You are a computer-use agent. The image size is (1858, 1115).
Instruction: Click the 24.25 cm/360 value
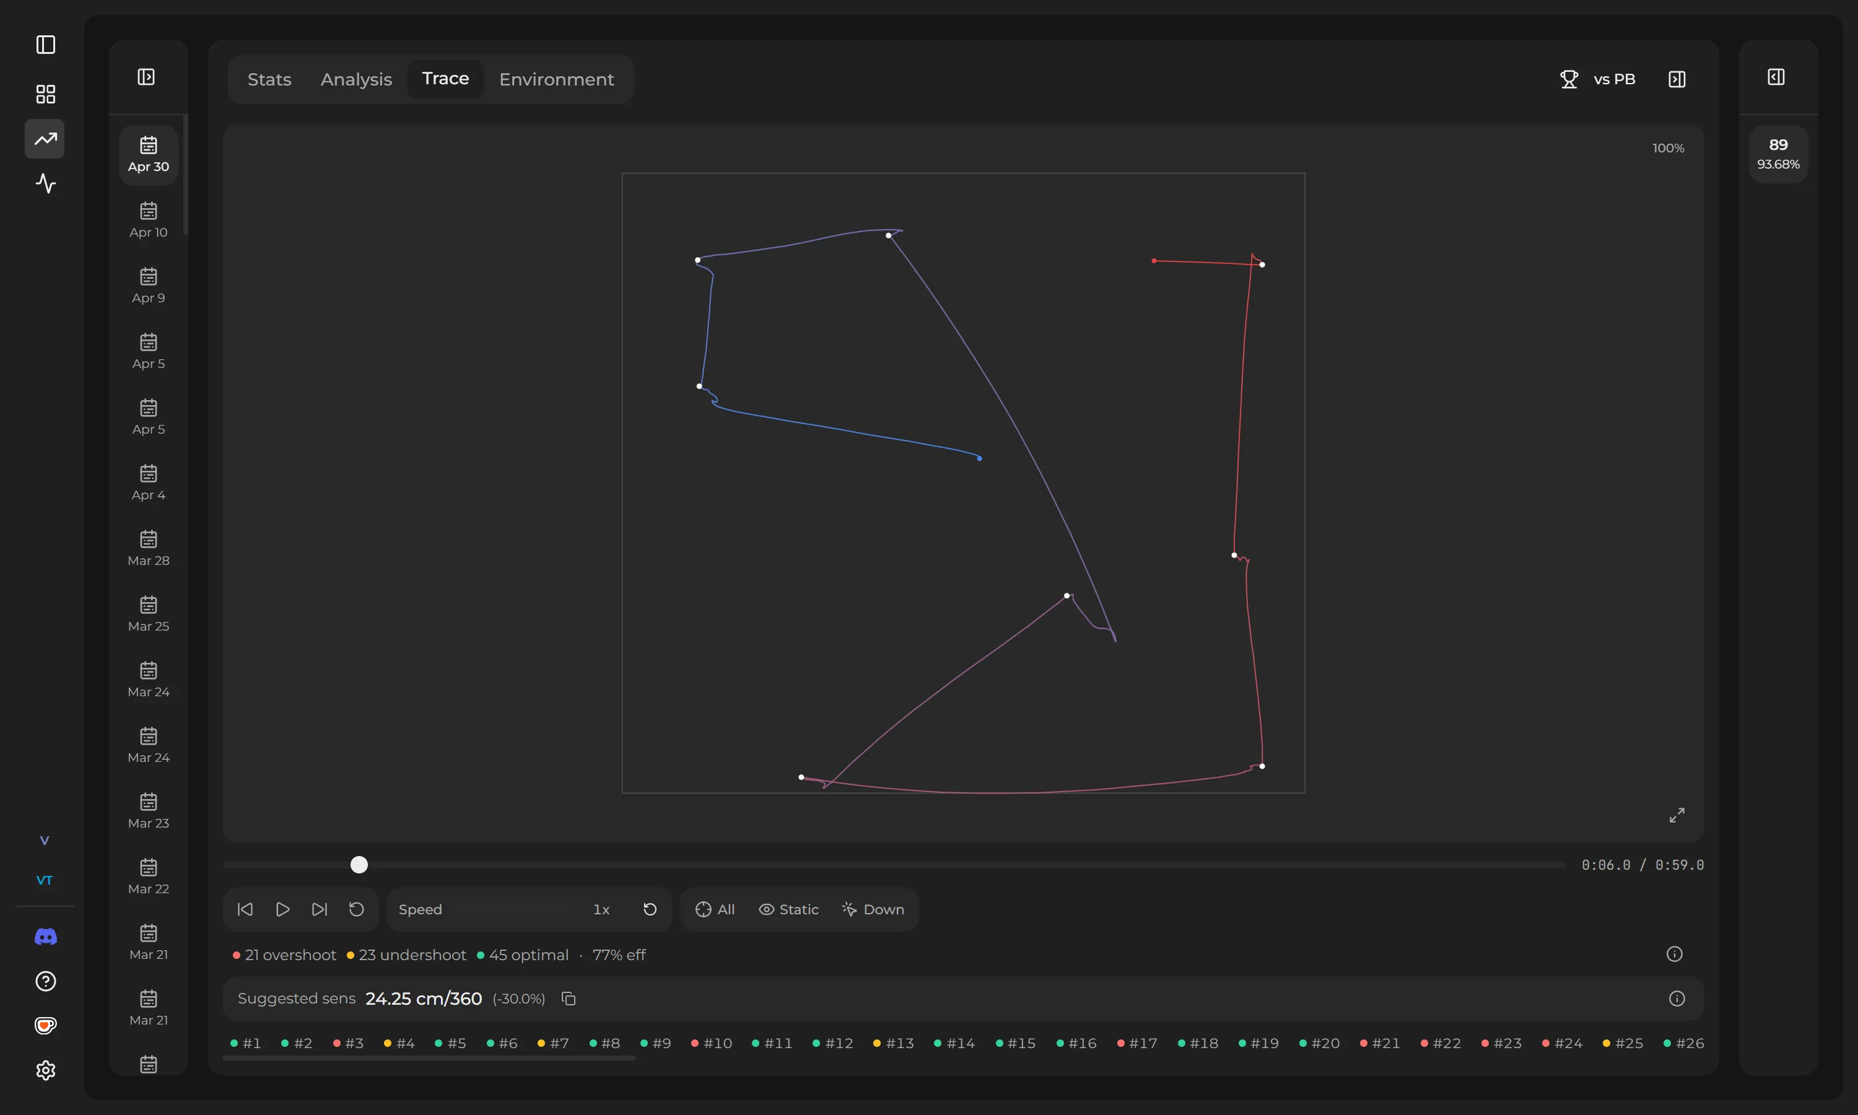tap(424, 999)
